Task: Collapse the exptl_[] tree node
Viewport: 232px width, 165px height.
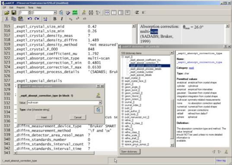Action: click(123, 57)
